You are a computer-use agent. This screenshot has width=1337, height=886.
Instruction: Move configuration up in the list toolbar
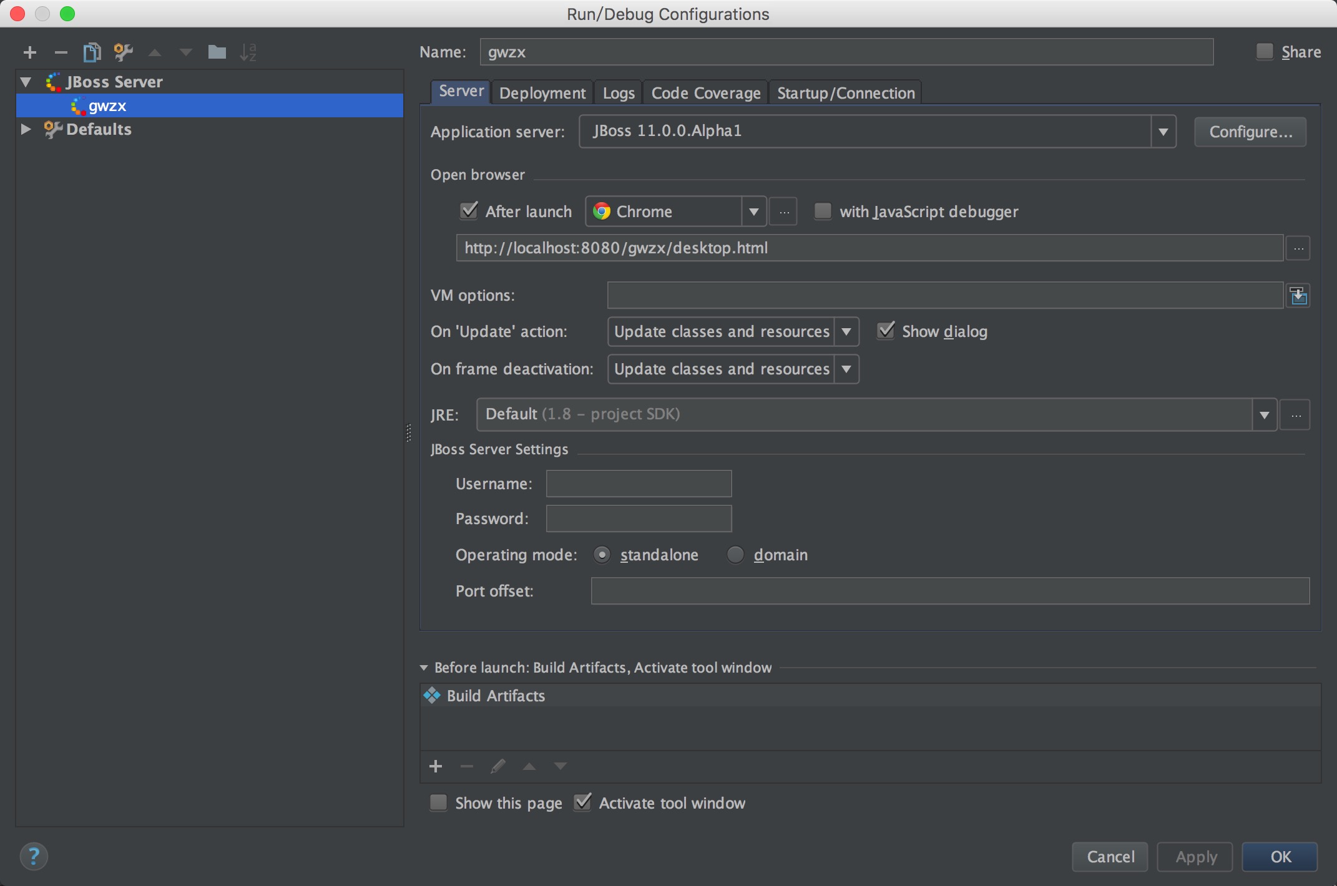tap(155, 53)
